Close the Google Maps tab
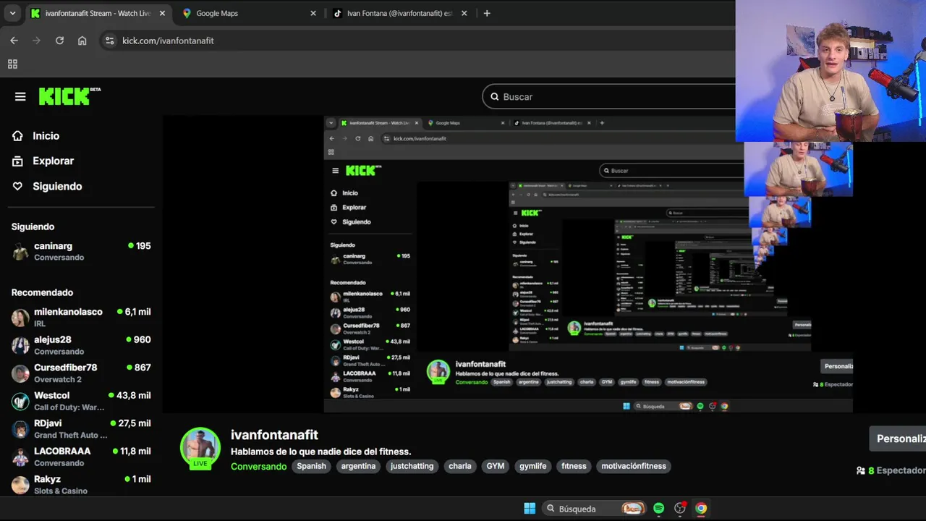926x521 pixels. 313,13
